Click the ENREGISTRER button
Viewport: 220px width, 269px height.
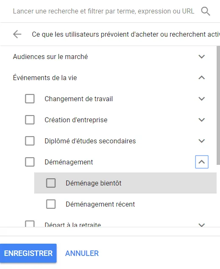point(28,253)
